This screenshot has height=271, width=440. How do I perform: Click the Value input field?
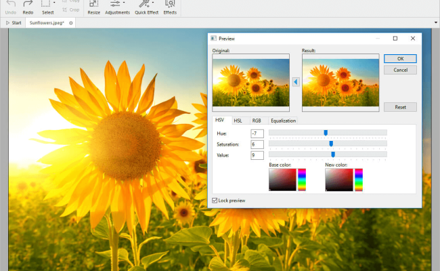257,155
